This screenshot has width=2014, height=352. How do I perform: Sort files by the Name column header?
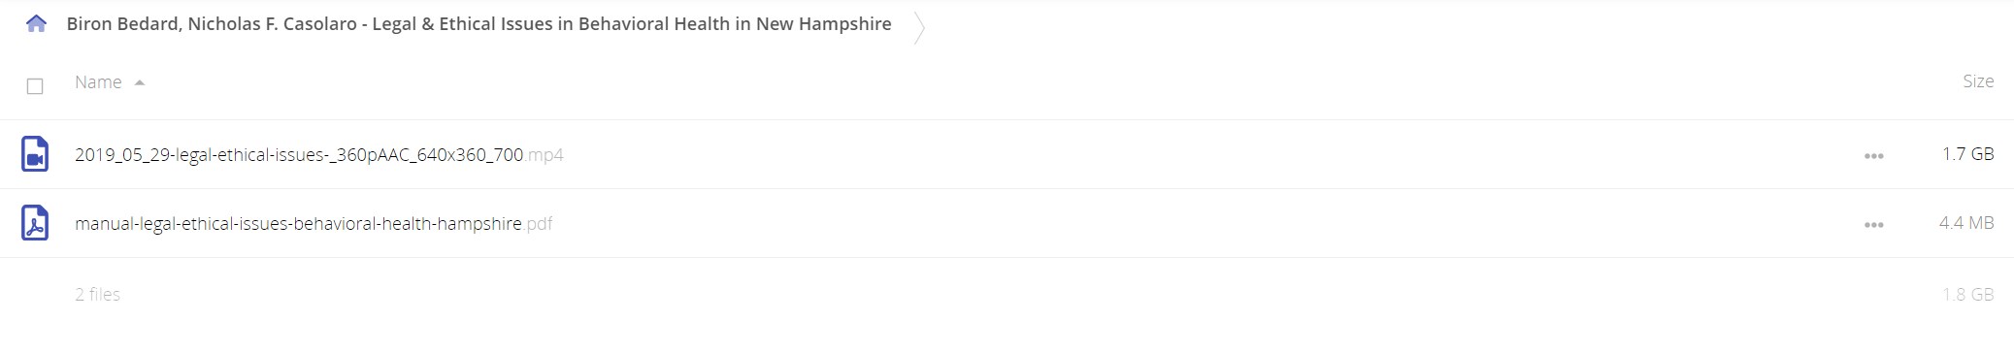click(98, 82)
